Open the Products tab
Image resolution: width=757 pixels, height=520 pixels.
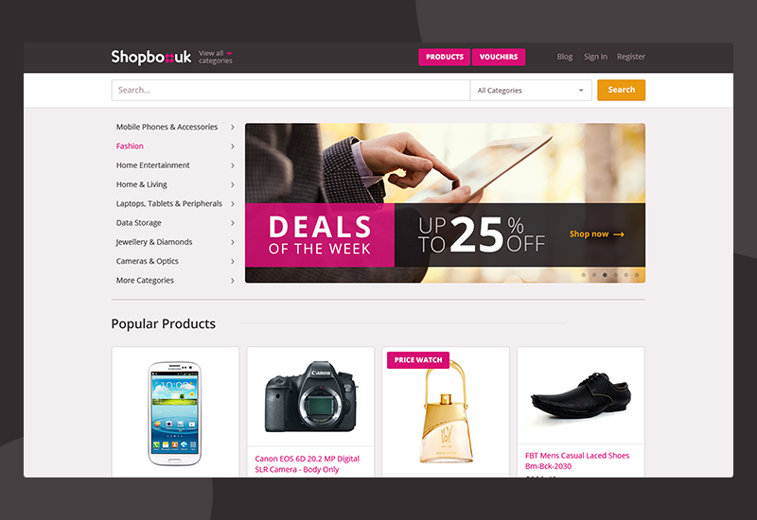point(444,57)
